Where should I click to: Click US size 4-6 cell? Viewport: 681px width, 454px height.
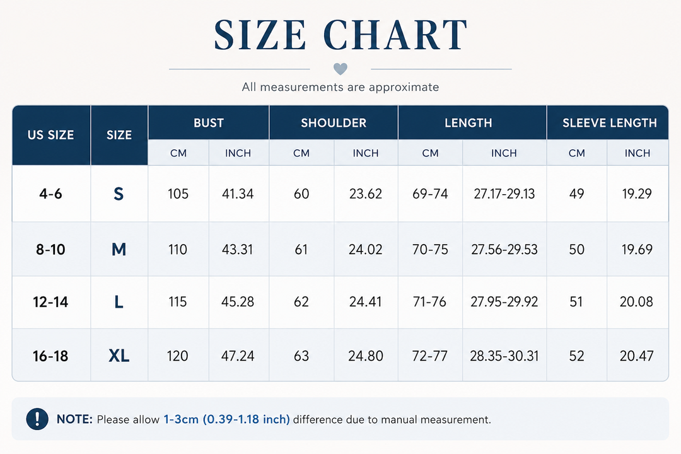(51, 194)
